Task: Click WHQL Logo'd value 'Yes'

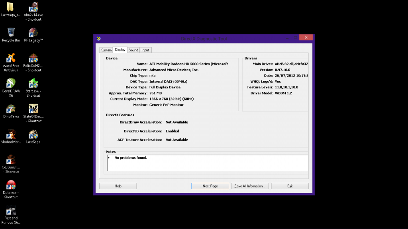Action: 278,82
